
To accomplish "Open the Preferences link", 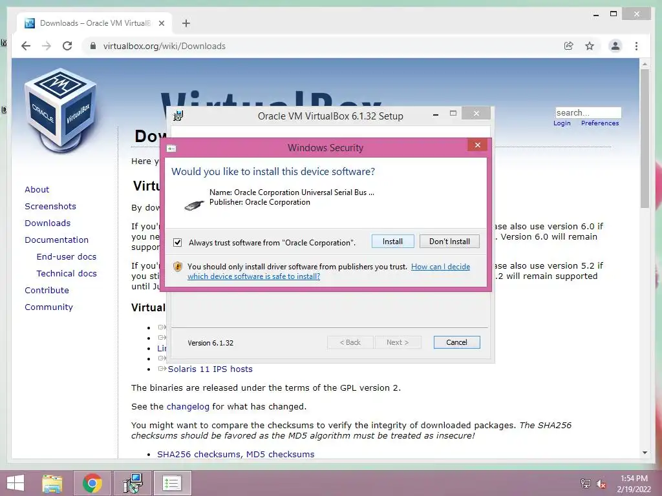I will click(600, 123).
